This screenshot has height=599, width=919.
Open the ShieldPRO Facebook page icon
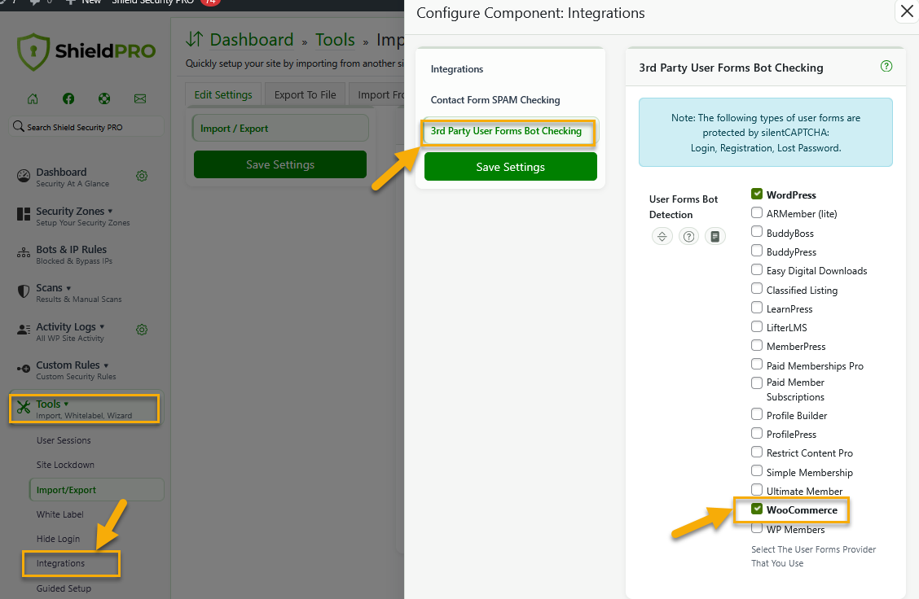[x=68, y=98]
